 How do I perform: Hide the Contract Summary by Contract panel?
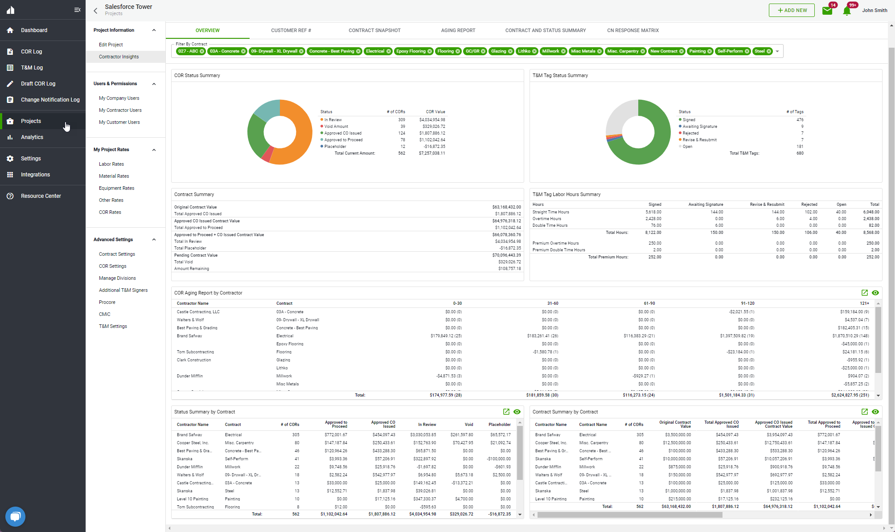click(x=875, y=411)
